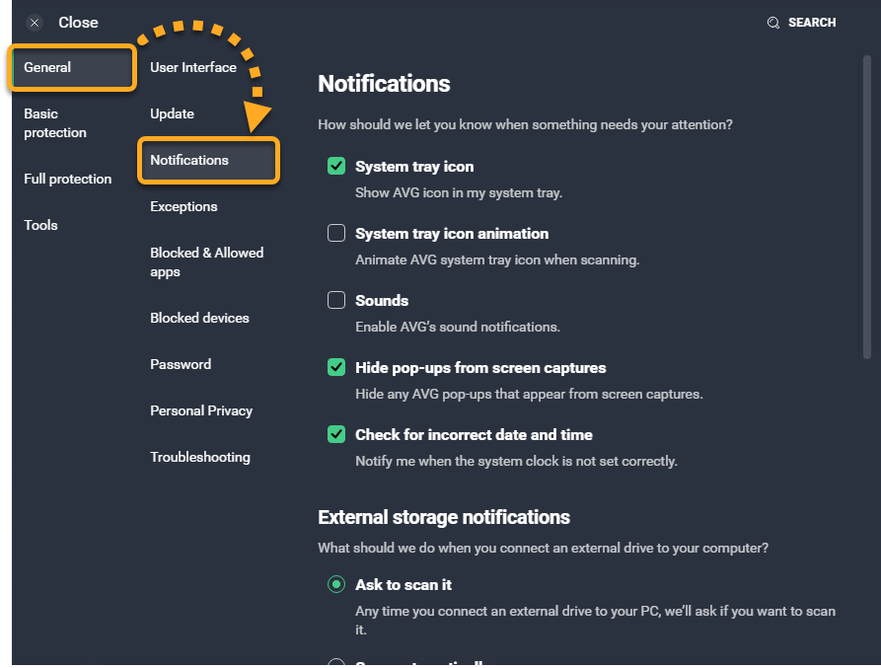Uncheck Check for incorrect date and time
The width and height of the screenshot is (881, 668).
[x=336, y=435]
